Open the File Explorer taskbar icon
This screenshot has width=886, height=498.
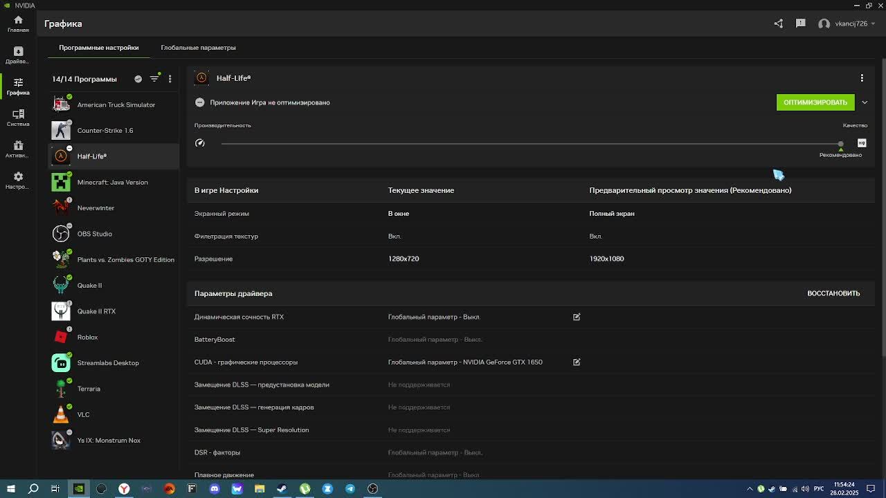point(260,489)
